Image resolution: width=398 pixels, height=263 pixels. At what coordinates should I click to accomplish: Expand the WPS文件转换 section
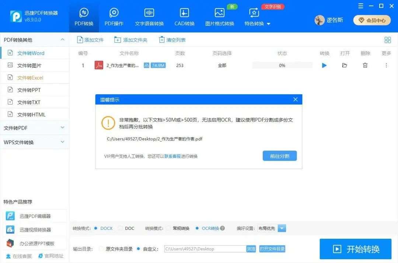point(35,142)
